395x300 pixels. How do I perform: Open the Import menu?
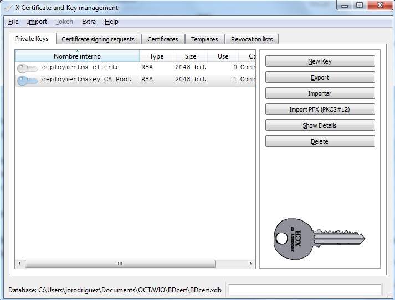[37, 22]
